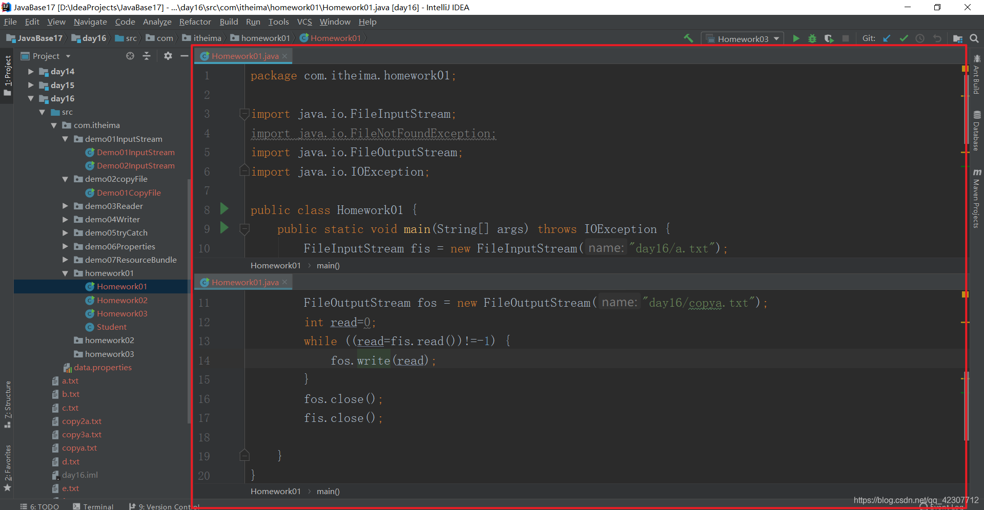Screen dimensions: 984x510
Task: Click the lower editor vertical scrollbar
Action: (x=966, y=406)
